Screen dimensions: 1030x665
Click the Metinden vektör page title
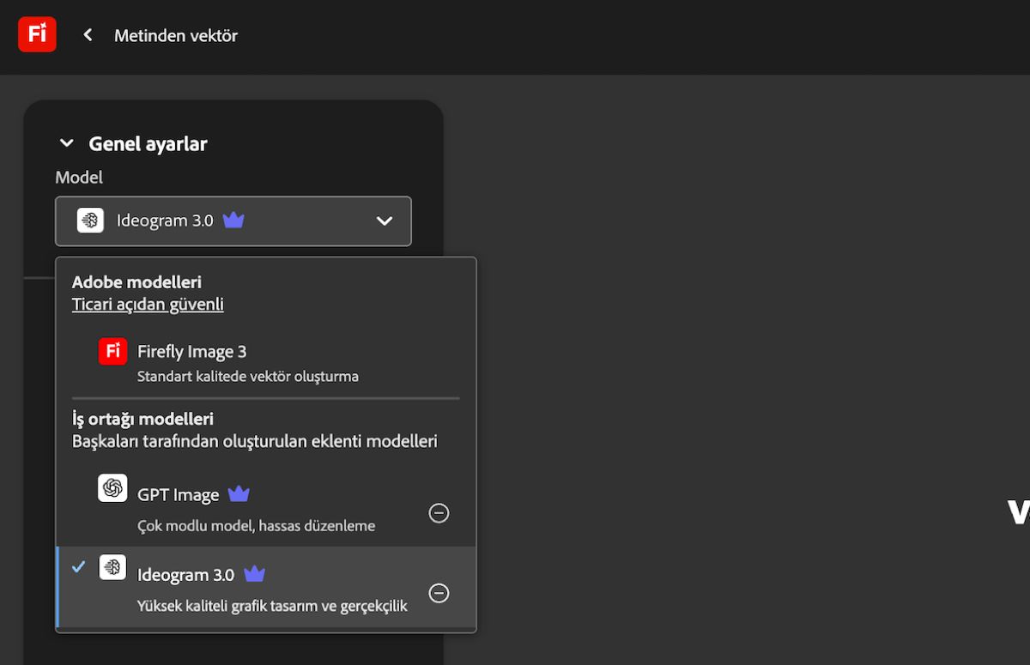click(x=176, y=35)
